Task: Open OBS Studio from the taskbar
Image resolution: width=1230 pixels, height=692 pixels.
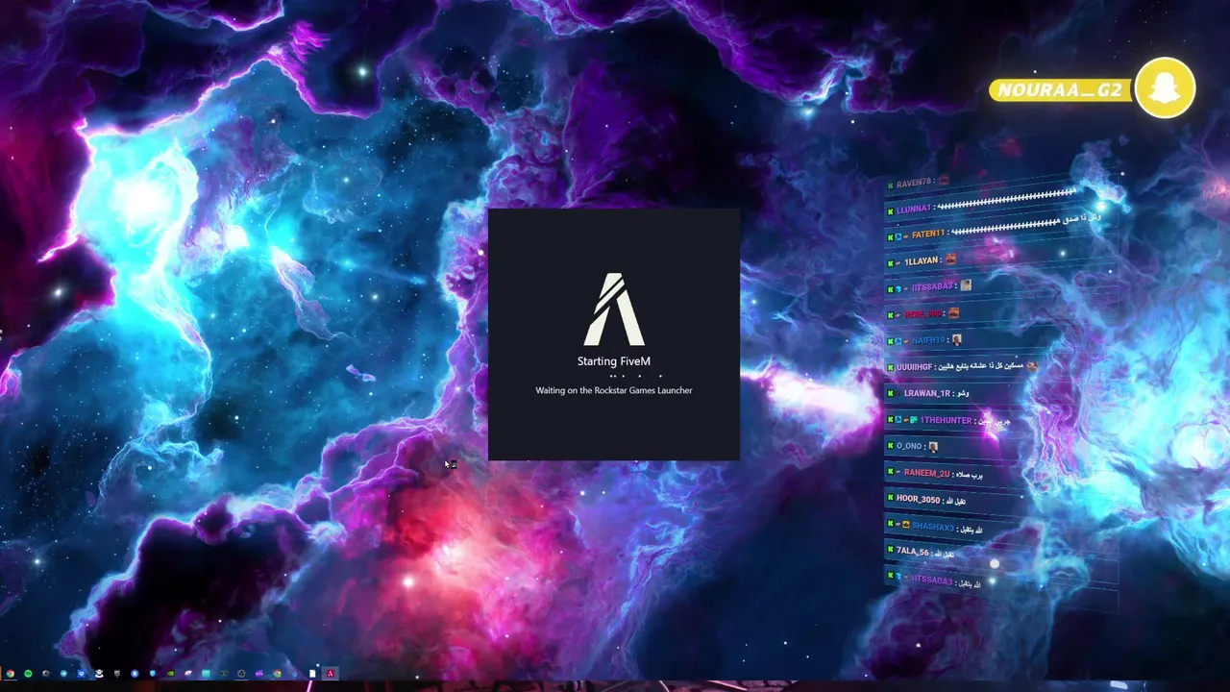Action: click(x=241, y=674)
